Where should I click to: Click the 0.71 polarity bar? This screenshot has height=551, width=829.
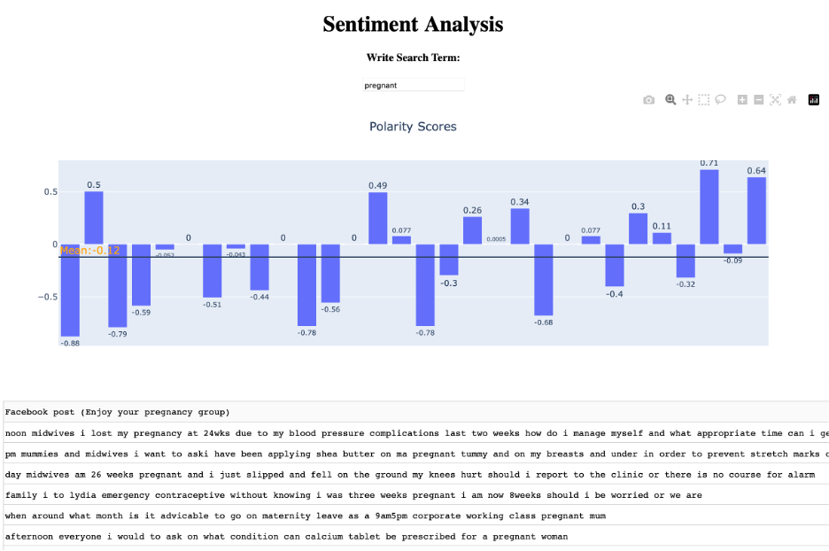[709, 206]
